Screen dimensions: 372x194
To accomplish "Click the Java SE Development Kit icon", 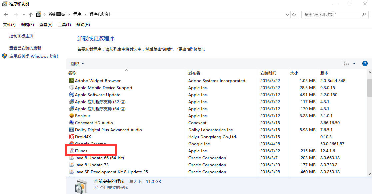I will [x=71, y=172].
